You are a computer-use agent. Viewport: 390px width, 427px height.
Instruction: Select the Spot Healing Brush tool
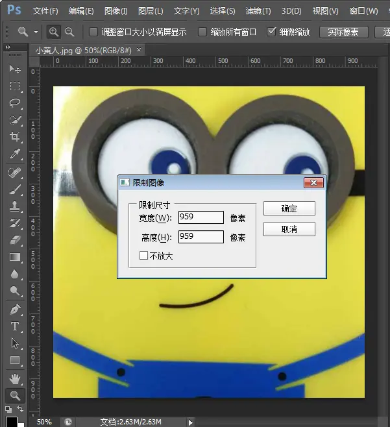pos(15,173)
